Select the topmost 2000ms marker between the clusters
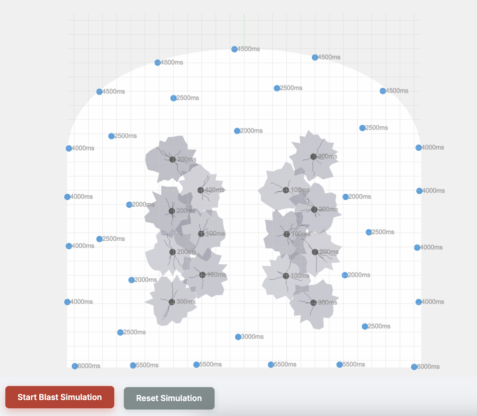This screenshot has width=477, height=416. pos(237,131)
